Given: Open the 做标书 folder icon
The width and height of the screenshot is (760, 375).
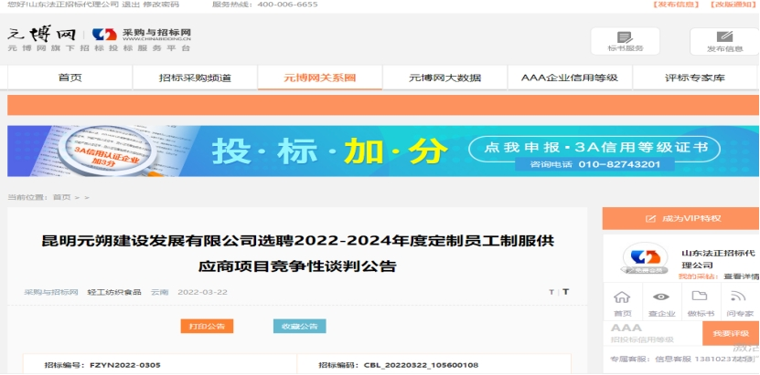Looking at the screenshot, I should coord(700,297).
